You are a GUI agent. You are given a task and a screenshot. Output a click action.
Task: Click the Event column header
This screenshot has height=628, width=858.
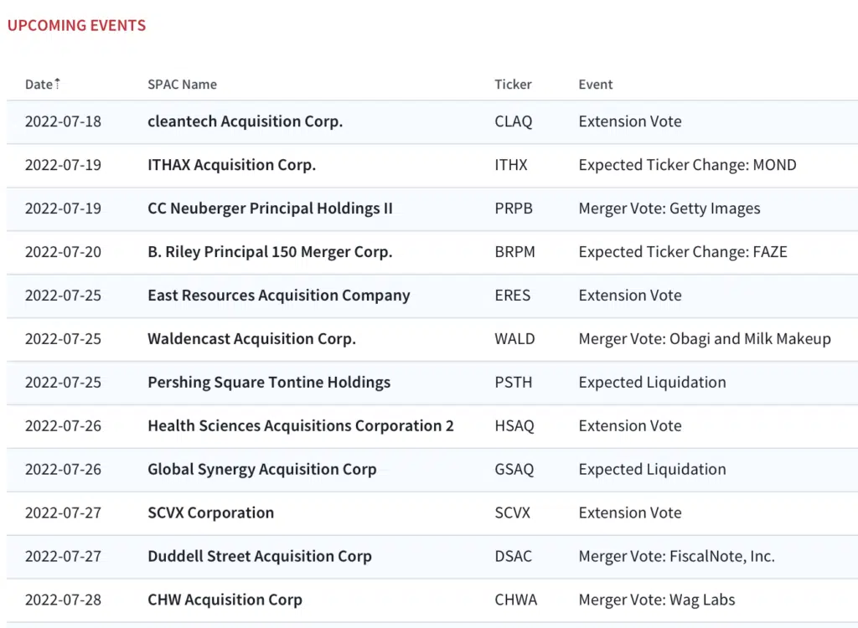pyautogui.click(x=596, y=85)
